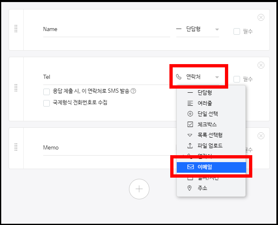Click the phone icon in the 연락처 type selector
This screenshot has width=278, height=225.
click(178, 77)
